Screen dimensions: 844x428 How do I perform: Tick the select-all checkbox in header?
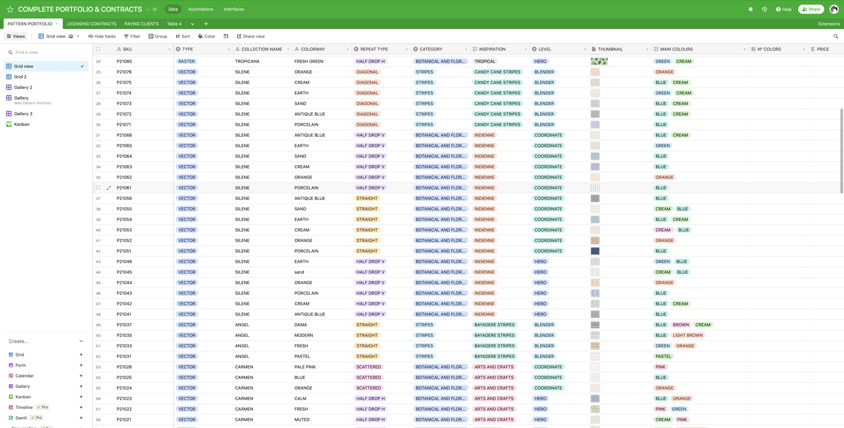(98, 49)
